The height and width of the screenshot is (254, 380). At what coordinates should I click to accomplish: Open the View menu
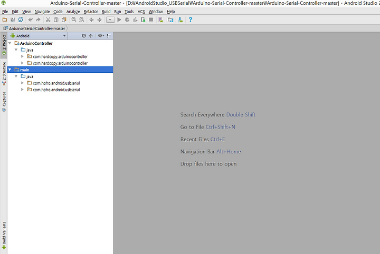[x=26, y=12]
